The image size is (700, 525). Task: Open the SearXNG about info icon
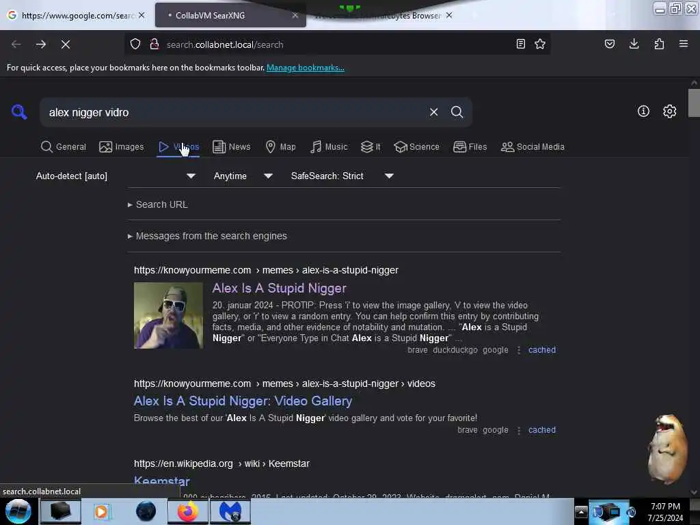click(x=643, y=111)
